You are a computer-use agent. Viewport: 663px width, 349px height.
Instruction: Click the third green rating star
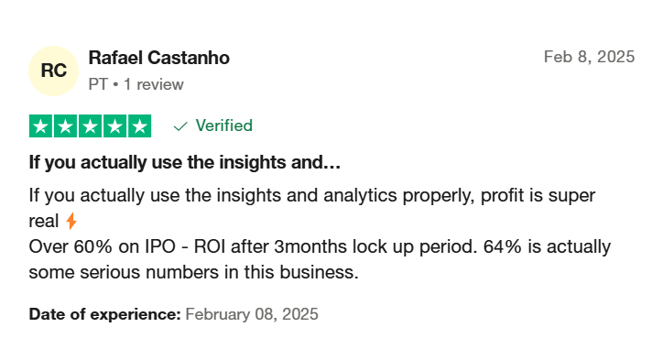90,126
